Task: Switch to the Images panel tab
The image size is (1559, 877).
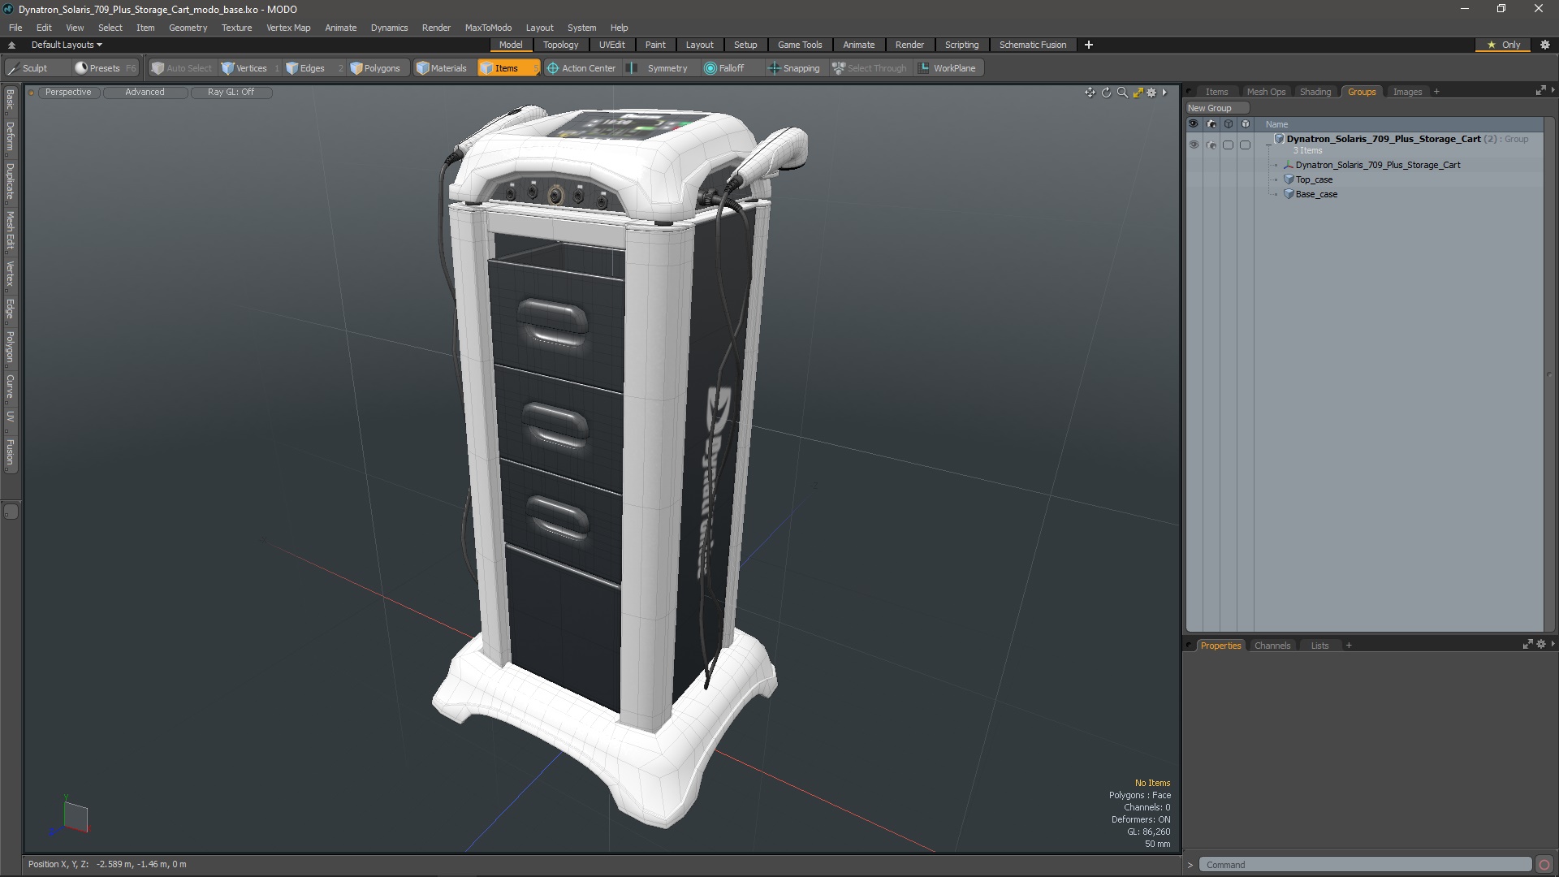Action: 1407,92
